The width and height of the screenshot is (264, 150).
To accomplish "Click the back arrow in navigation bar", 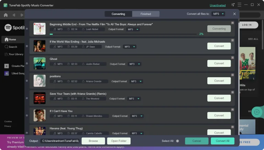I will click(x=14, y=15).
